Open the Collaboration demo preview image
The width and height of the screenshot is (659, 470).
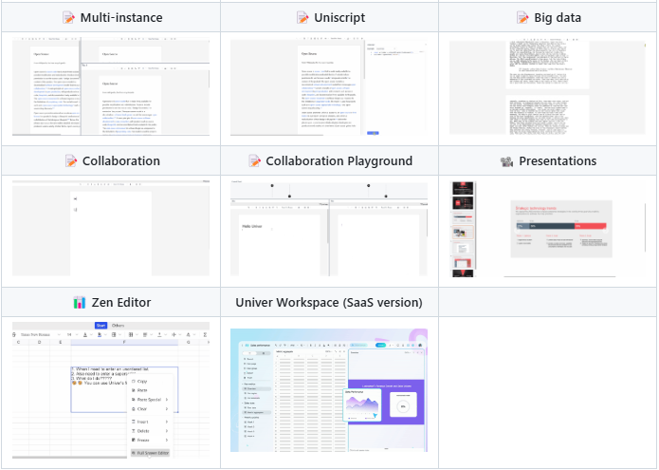tap(111, 228)
